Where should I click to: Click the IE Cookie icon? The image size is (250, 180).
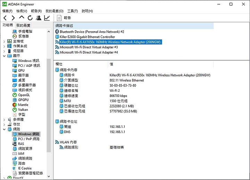[x=15, y=168]
